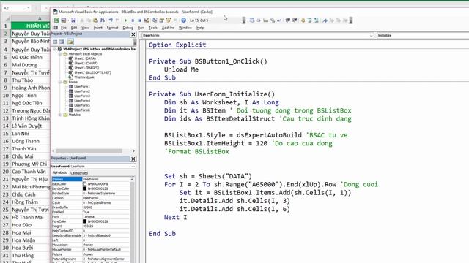Select Excel cell containing Vũ Đức Thỉnh
Image resolution: width=469 pixels, height=263 pixels.
31,57
